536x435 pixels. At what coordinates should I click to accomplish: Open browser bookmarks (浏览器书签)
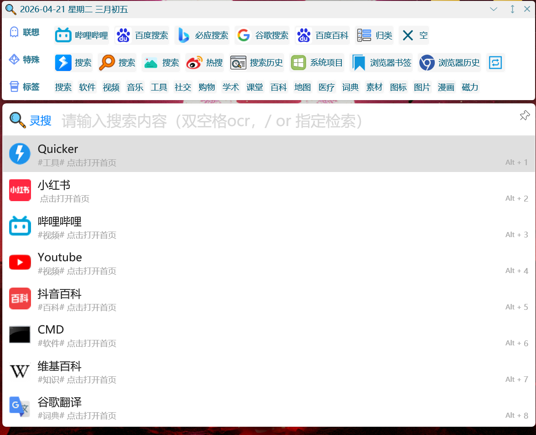(381, 63)
